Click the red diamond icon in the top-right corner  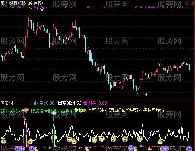click(x=187, y=3)
